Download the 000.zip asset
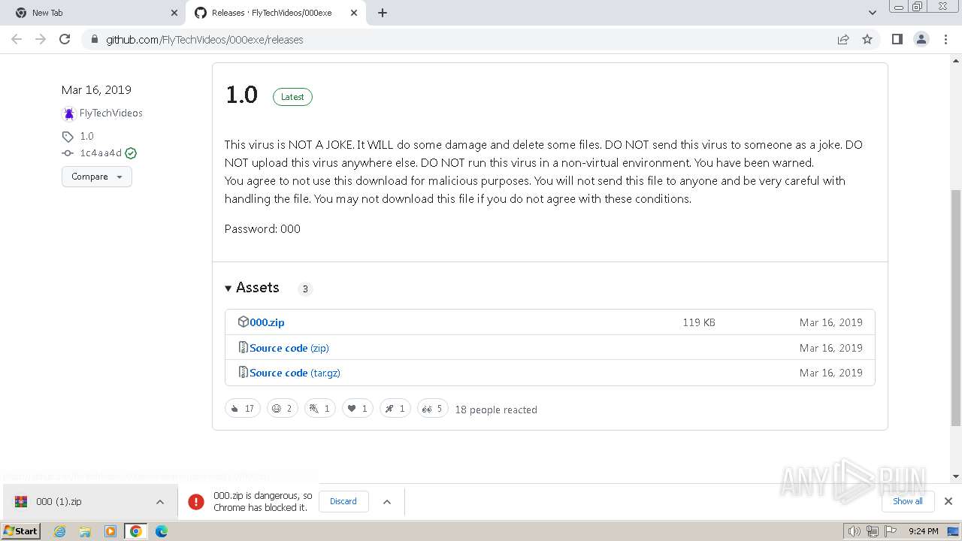The image size is (962, 541). tap(267, 322)
